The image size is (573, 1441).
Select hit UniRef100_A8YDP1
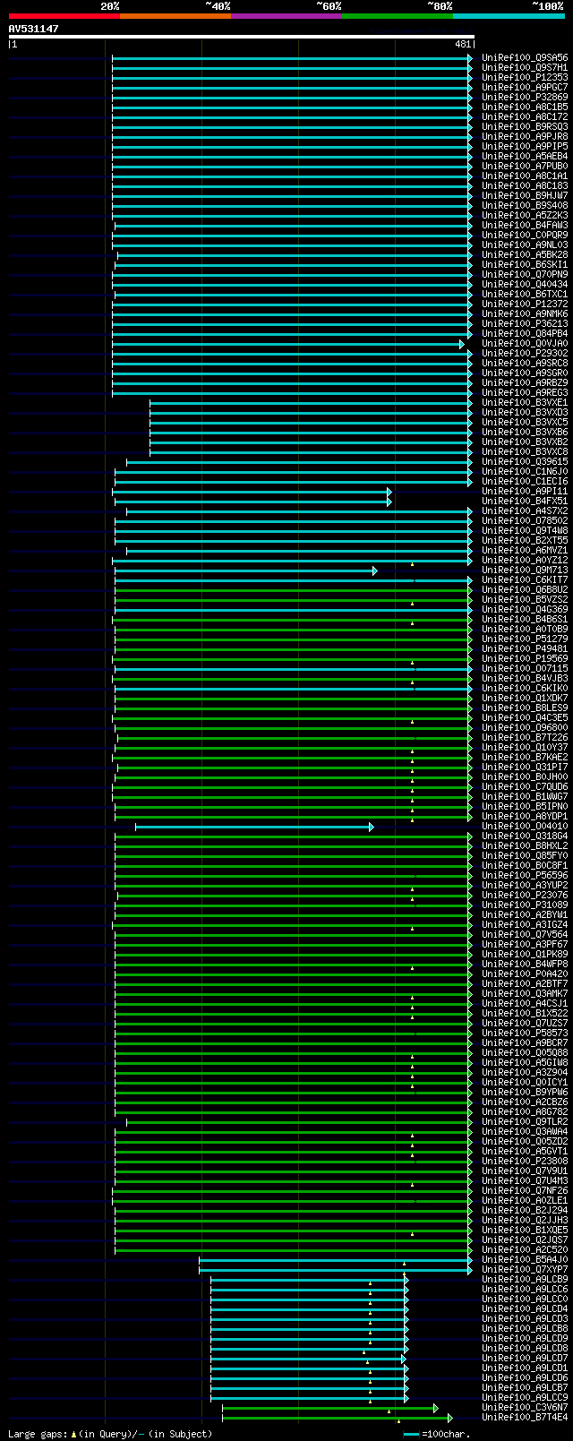tap(525, 816)
